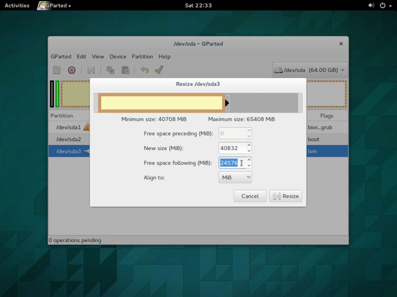Open the GParted application menu in top bar

55,5
